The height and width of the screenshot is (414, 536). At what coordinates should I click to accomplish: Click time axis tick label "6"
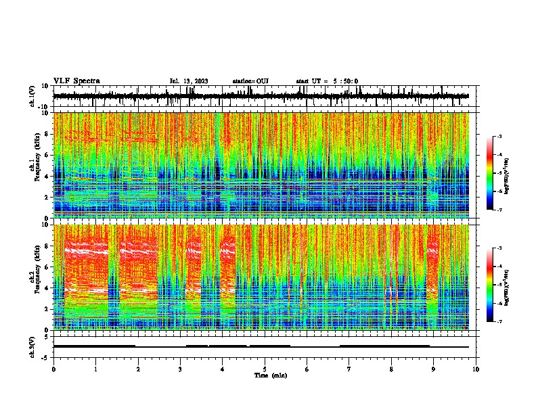coord(307,369)
